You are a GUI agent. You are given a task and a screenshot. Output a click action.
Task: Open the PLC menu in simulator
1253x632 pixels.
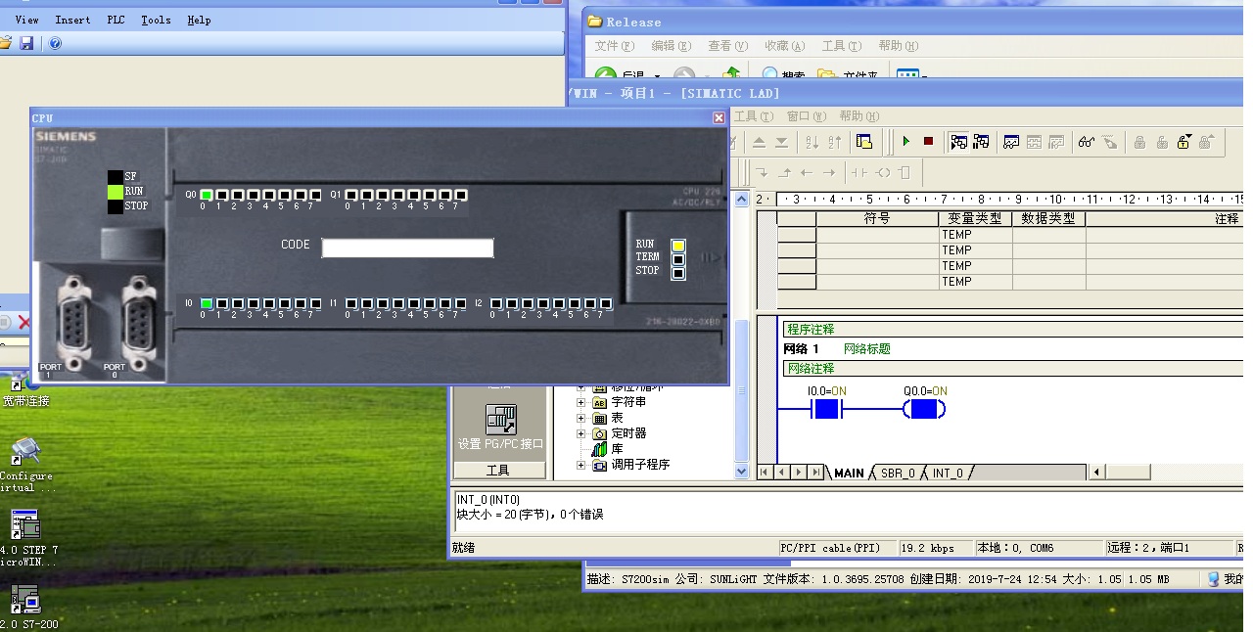click(x=116, y=20)
